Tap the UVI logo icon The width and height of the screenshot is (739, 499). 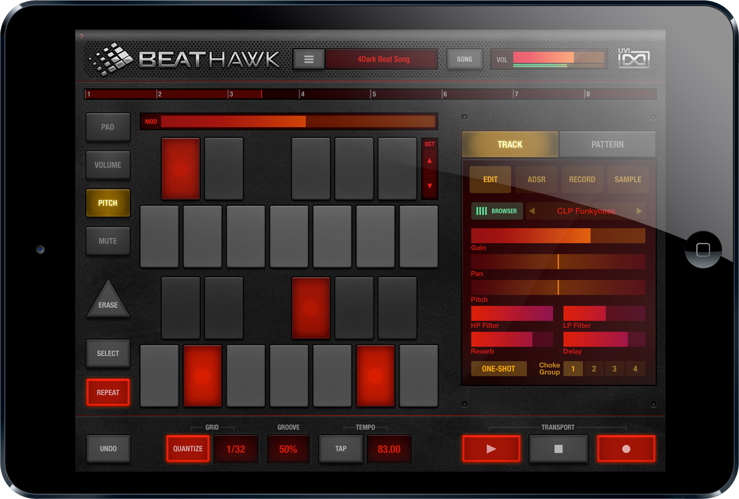[634, 58]
